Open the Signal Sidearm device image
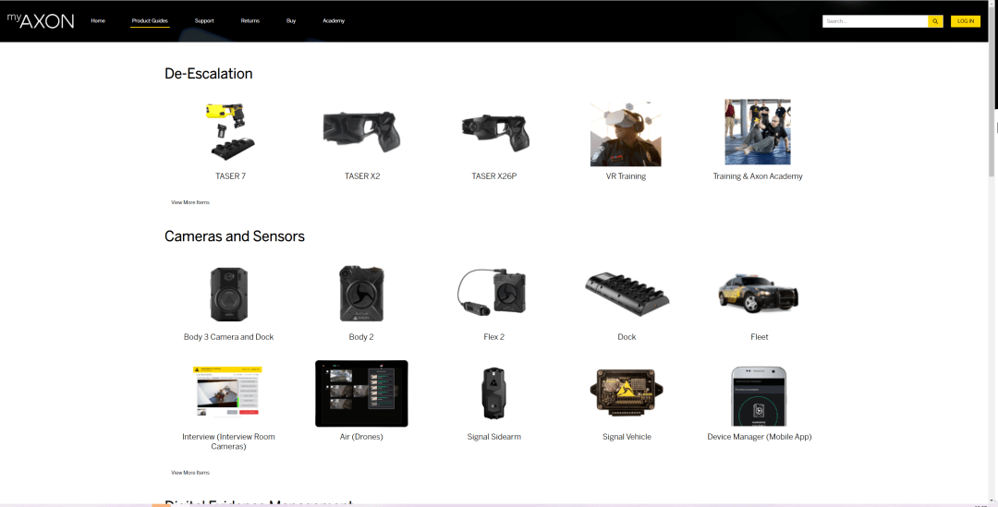 [x=493, y=393]
